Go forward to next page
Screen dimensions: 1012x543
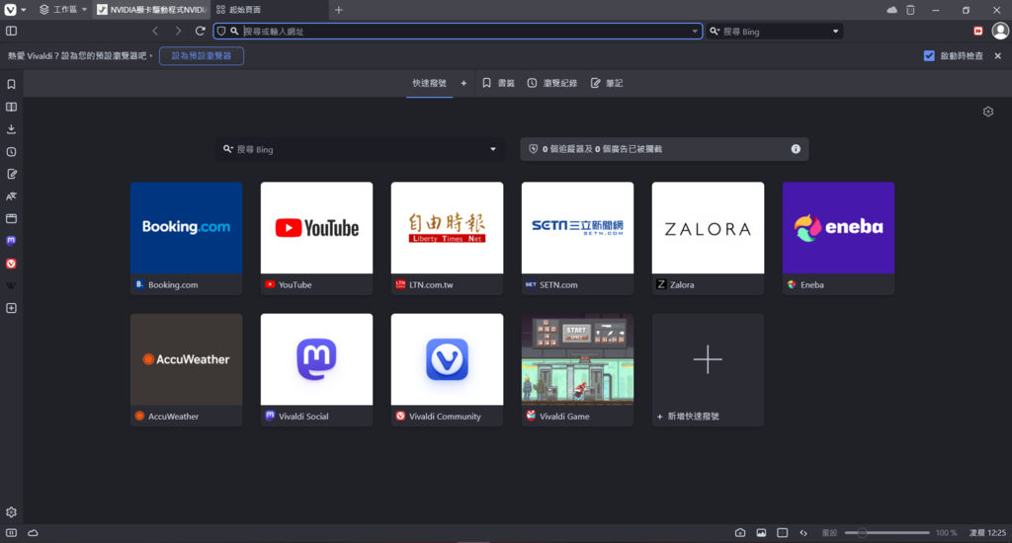click(x=178, y=31)
